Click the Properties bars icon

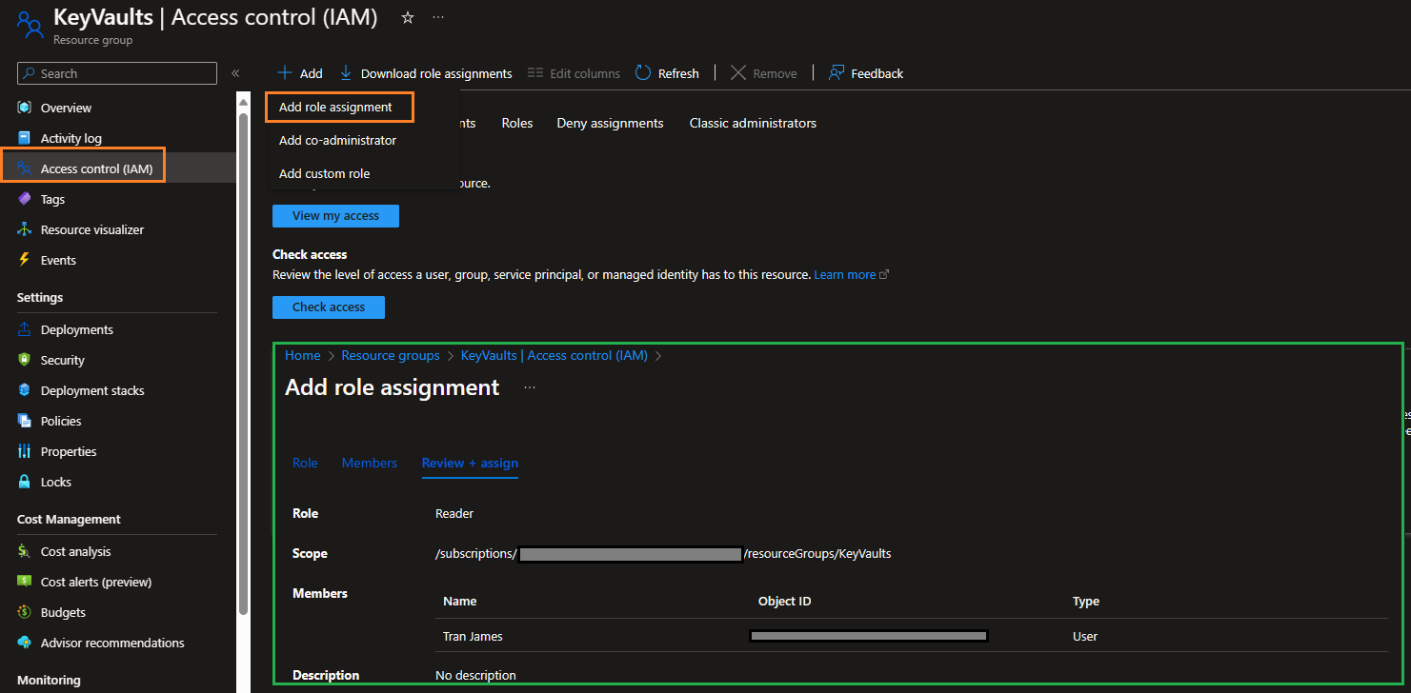point(25,451)
